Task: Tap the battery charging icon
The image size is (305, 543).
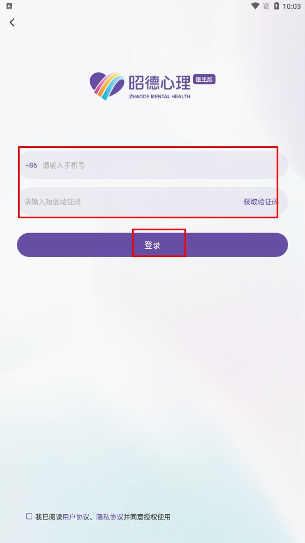Action: [276, 6]
